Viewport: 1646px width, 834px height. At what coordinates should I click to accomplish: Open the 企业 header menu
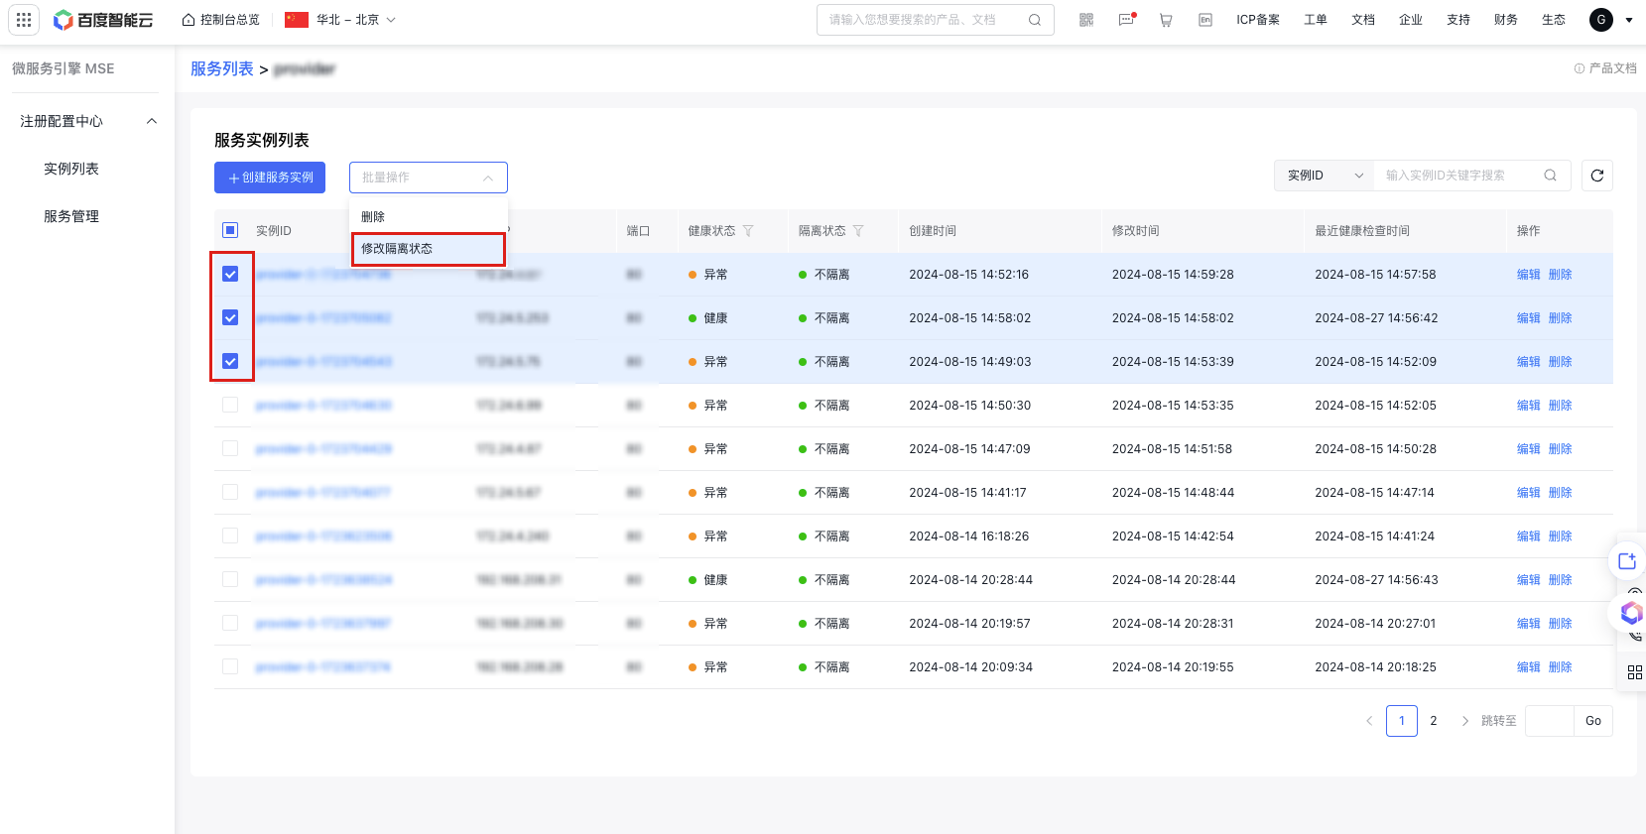point(1411,20)
